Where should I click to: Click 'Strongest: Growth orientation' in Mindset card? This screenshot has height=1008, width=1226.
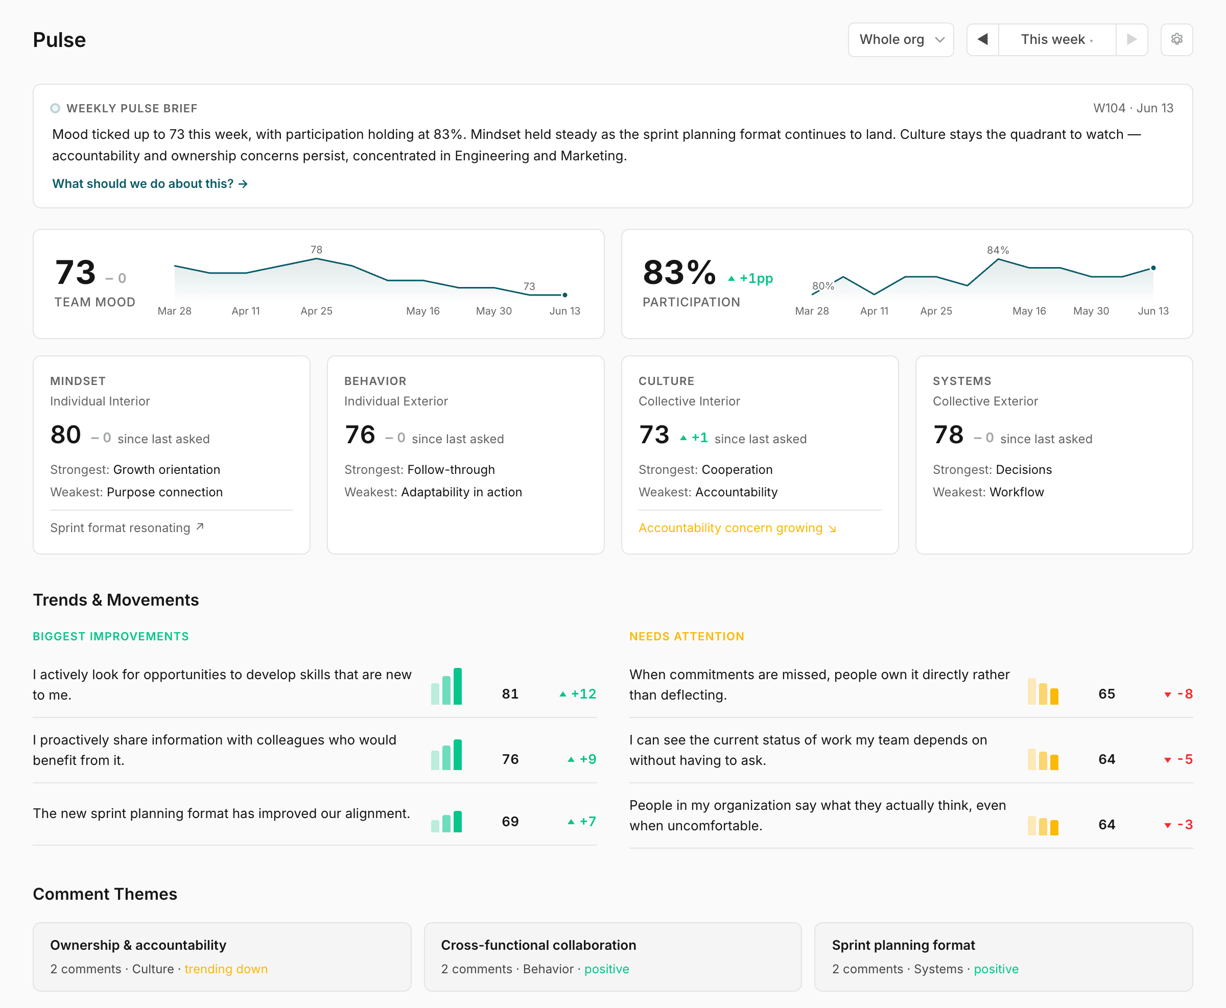coord(135,469)
